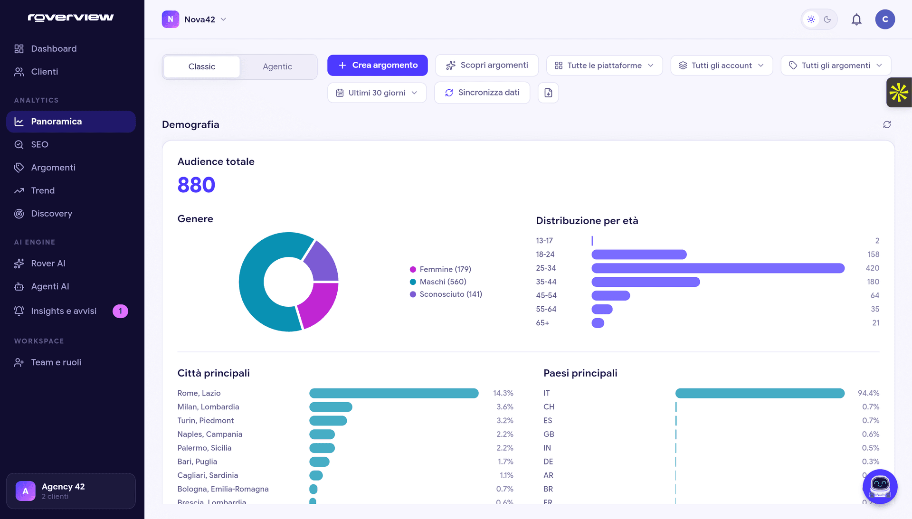The image size is (912, 519).
Task: Click 'Turin, Piedmont' city row label
Action: point(205,421)
